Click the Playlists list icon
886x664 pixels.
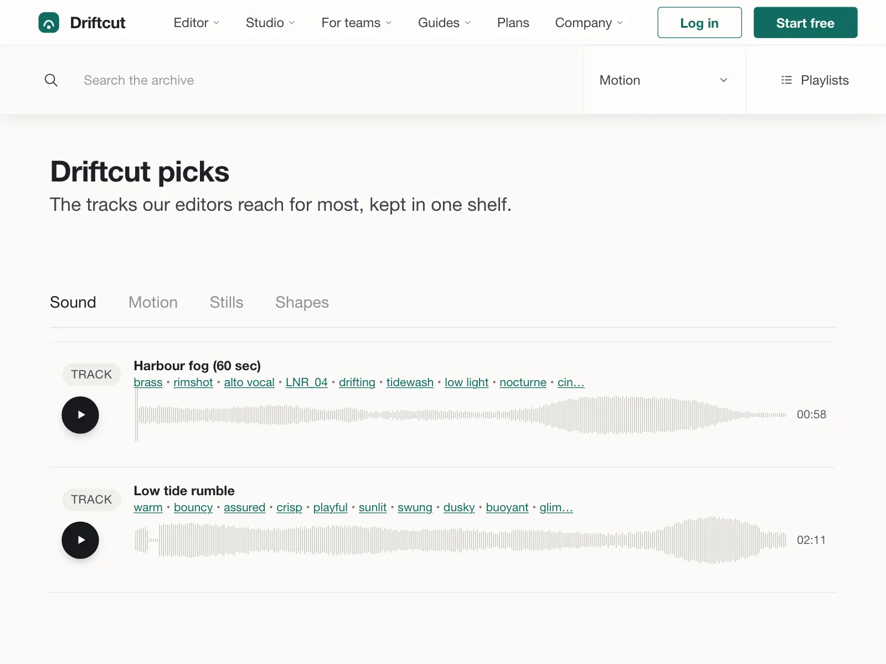tap(786, 80)
